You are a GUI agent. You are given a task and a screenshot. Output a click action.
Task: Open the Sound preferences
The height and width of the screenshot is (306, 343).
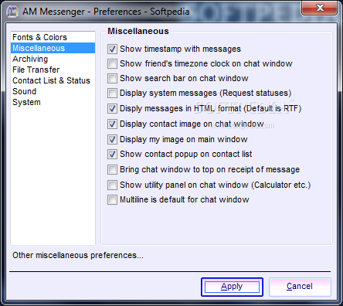(53, 91)
